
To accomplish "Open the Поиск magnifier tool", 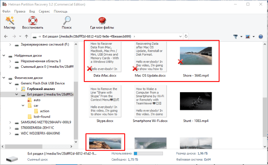I will 67,21.
